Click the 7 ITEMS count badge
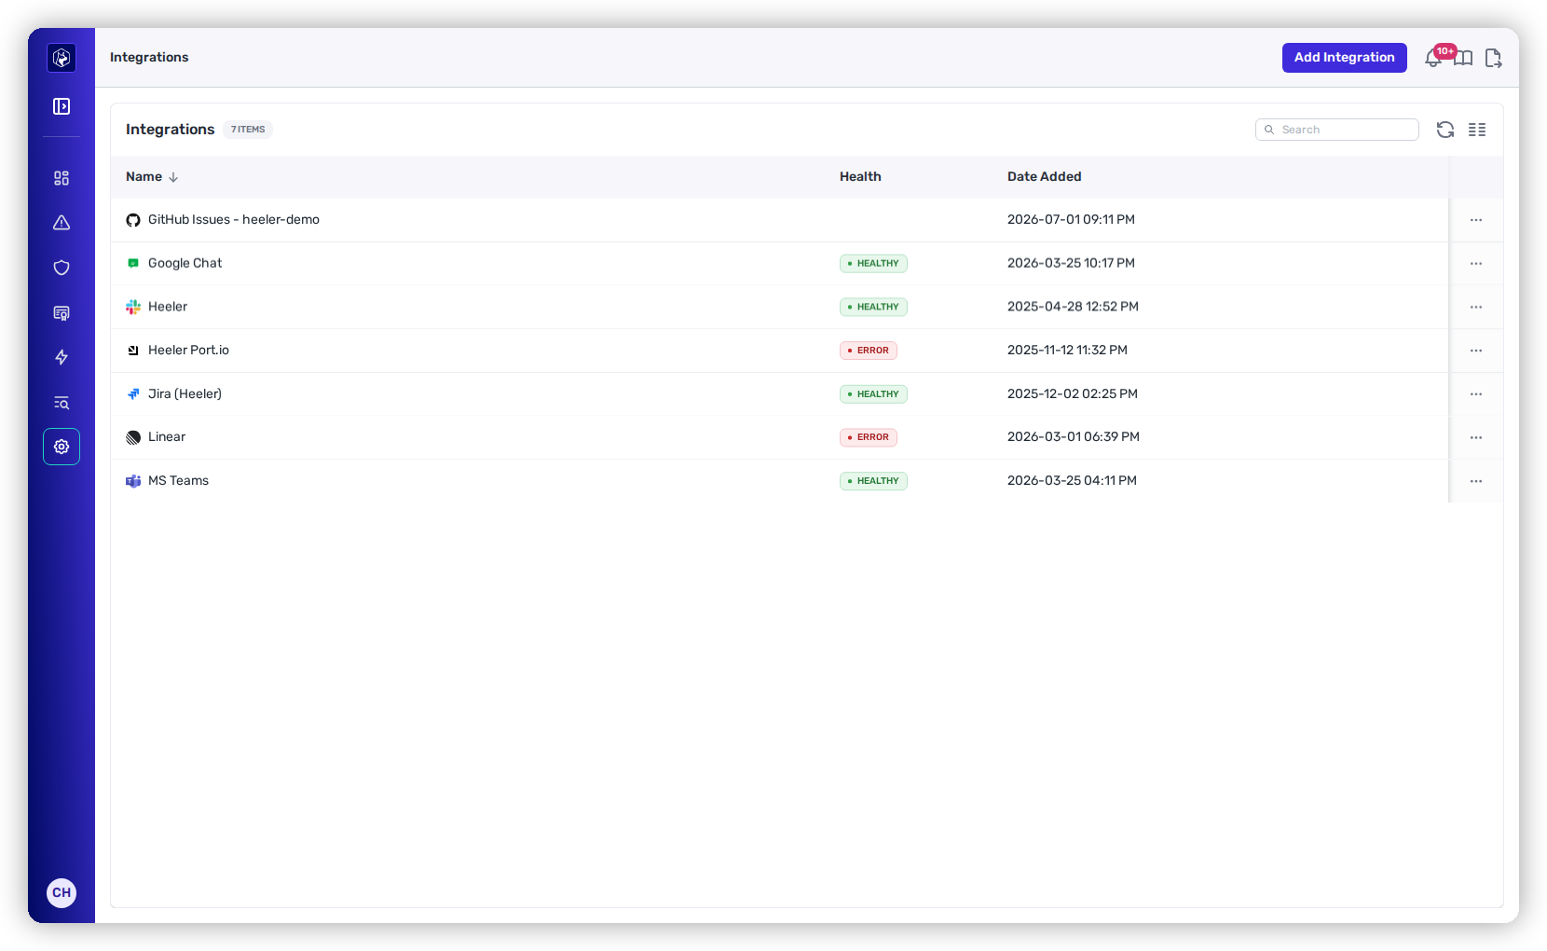Viewport: 1547px width, 951px height. click(248, 130)
